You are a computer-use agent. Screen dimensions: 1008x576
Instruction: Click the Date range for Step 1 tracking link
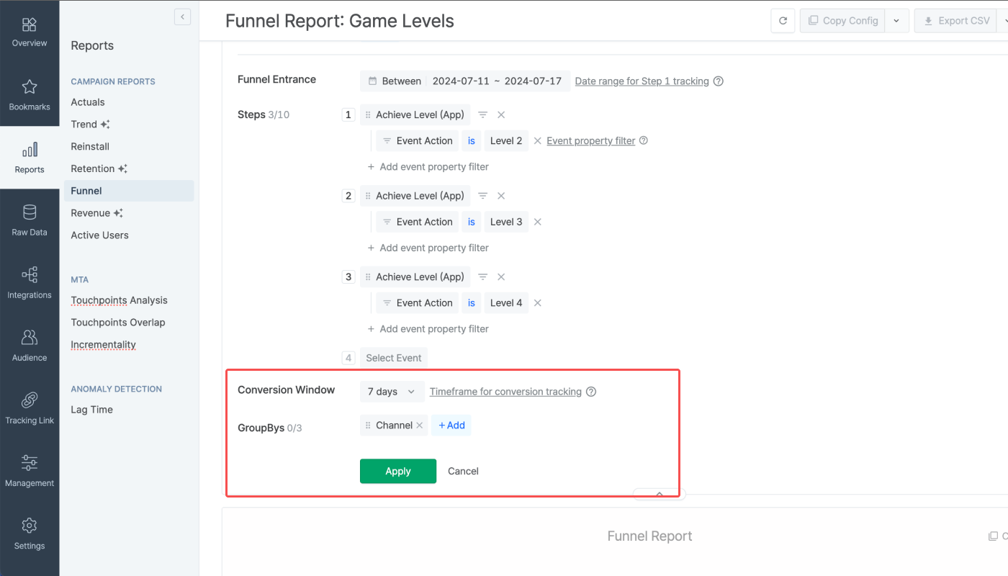coord(642,81)
